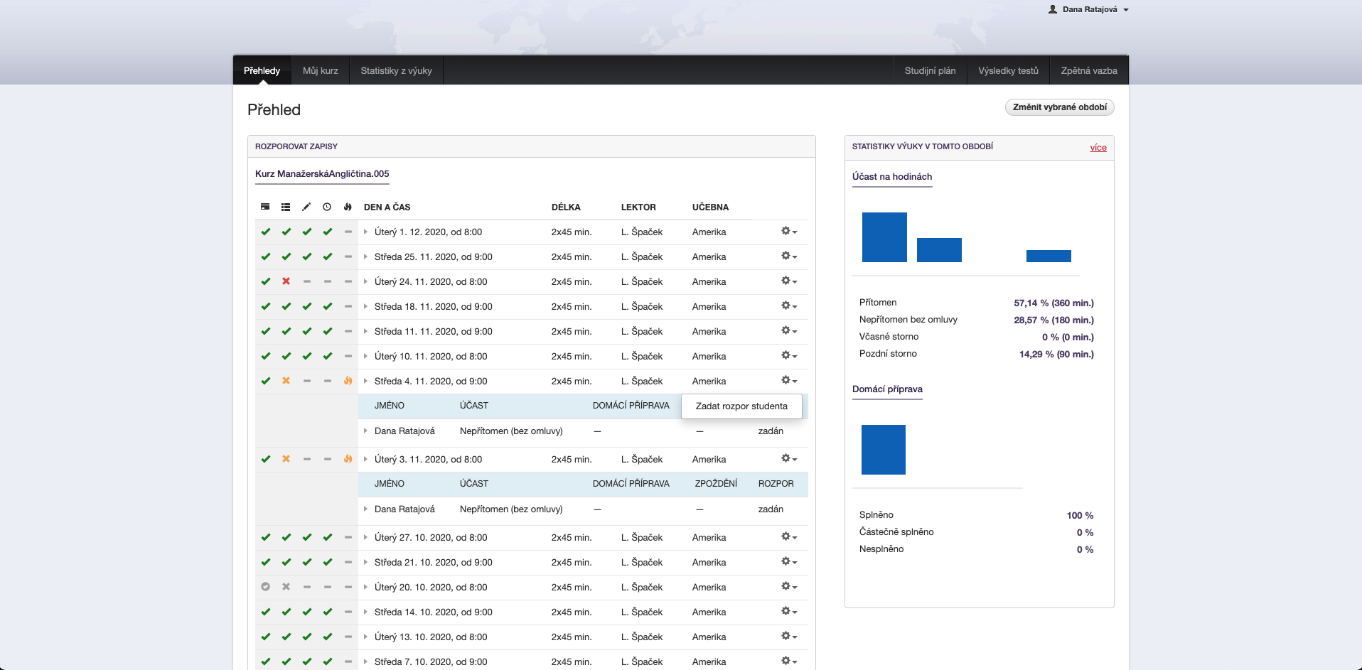Image resolution: width=1362 pixels, height=670 pixels.
Task: Expand Dana Ratajová under Úterý 3. 11.
Action: [x=365, y=509]
